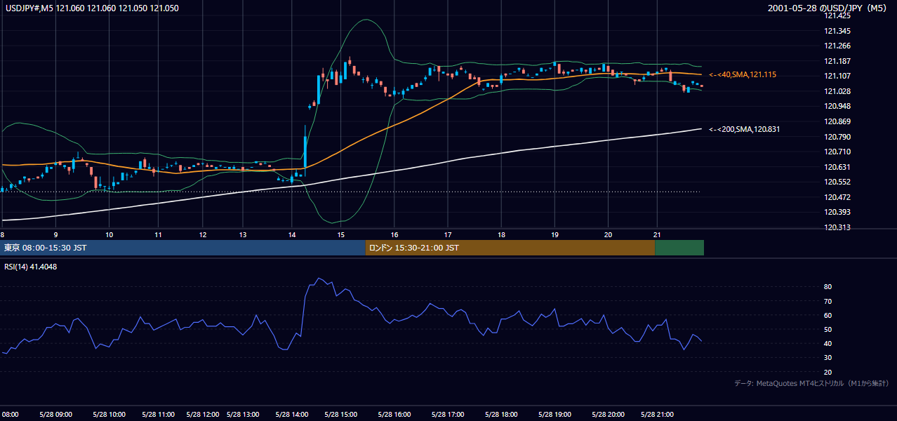Click price axis label 120.393
The height and width of the screenshot is (421, 897).
[x=837, y=212]
